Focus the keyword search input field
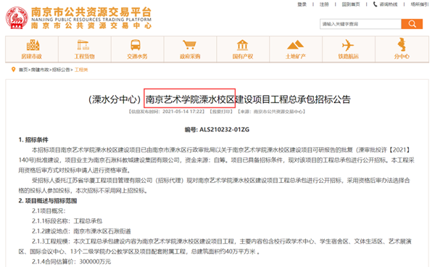435x267 pixels. [360, 24]
